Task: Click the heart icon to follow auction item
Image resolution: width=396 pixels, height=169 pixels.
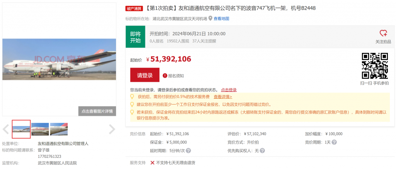Action: click(383, 33)
